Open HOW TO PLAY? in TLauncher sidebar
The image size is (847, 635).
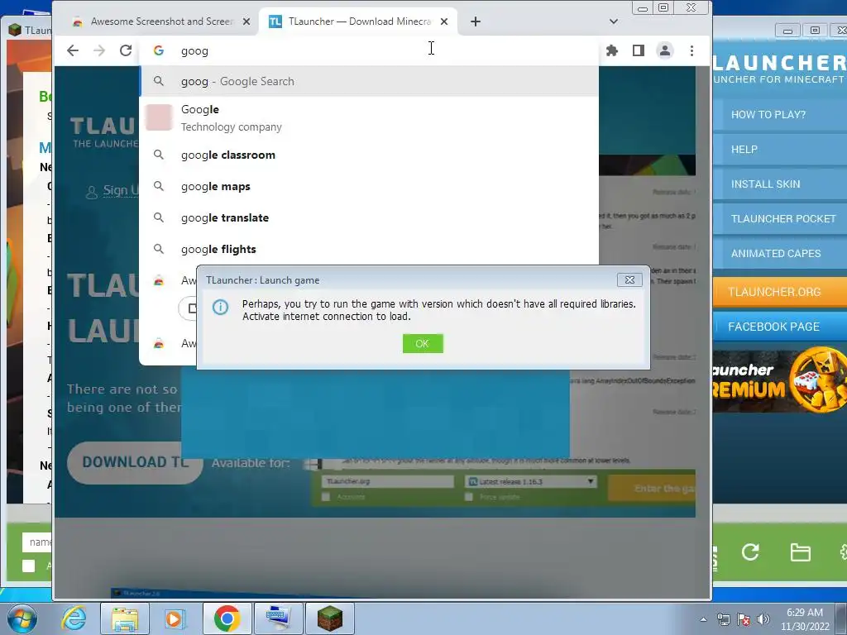[780, 114]
